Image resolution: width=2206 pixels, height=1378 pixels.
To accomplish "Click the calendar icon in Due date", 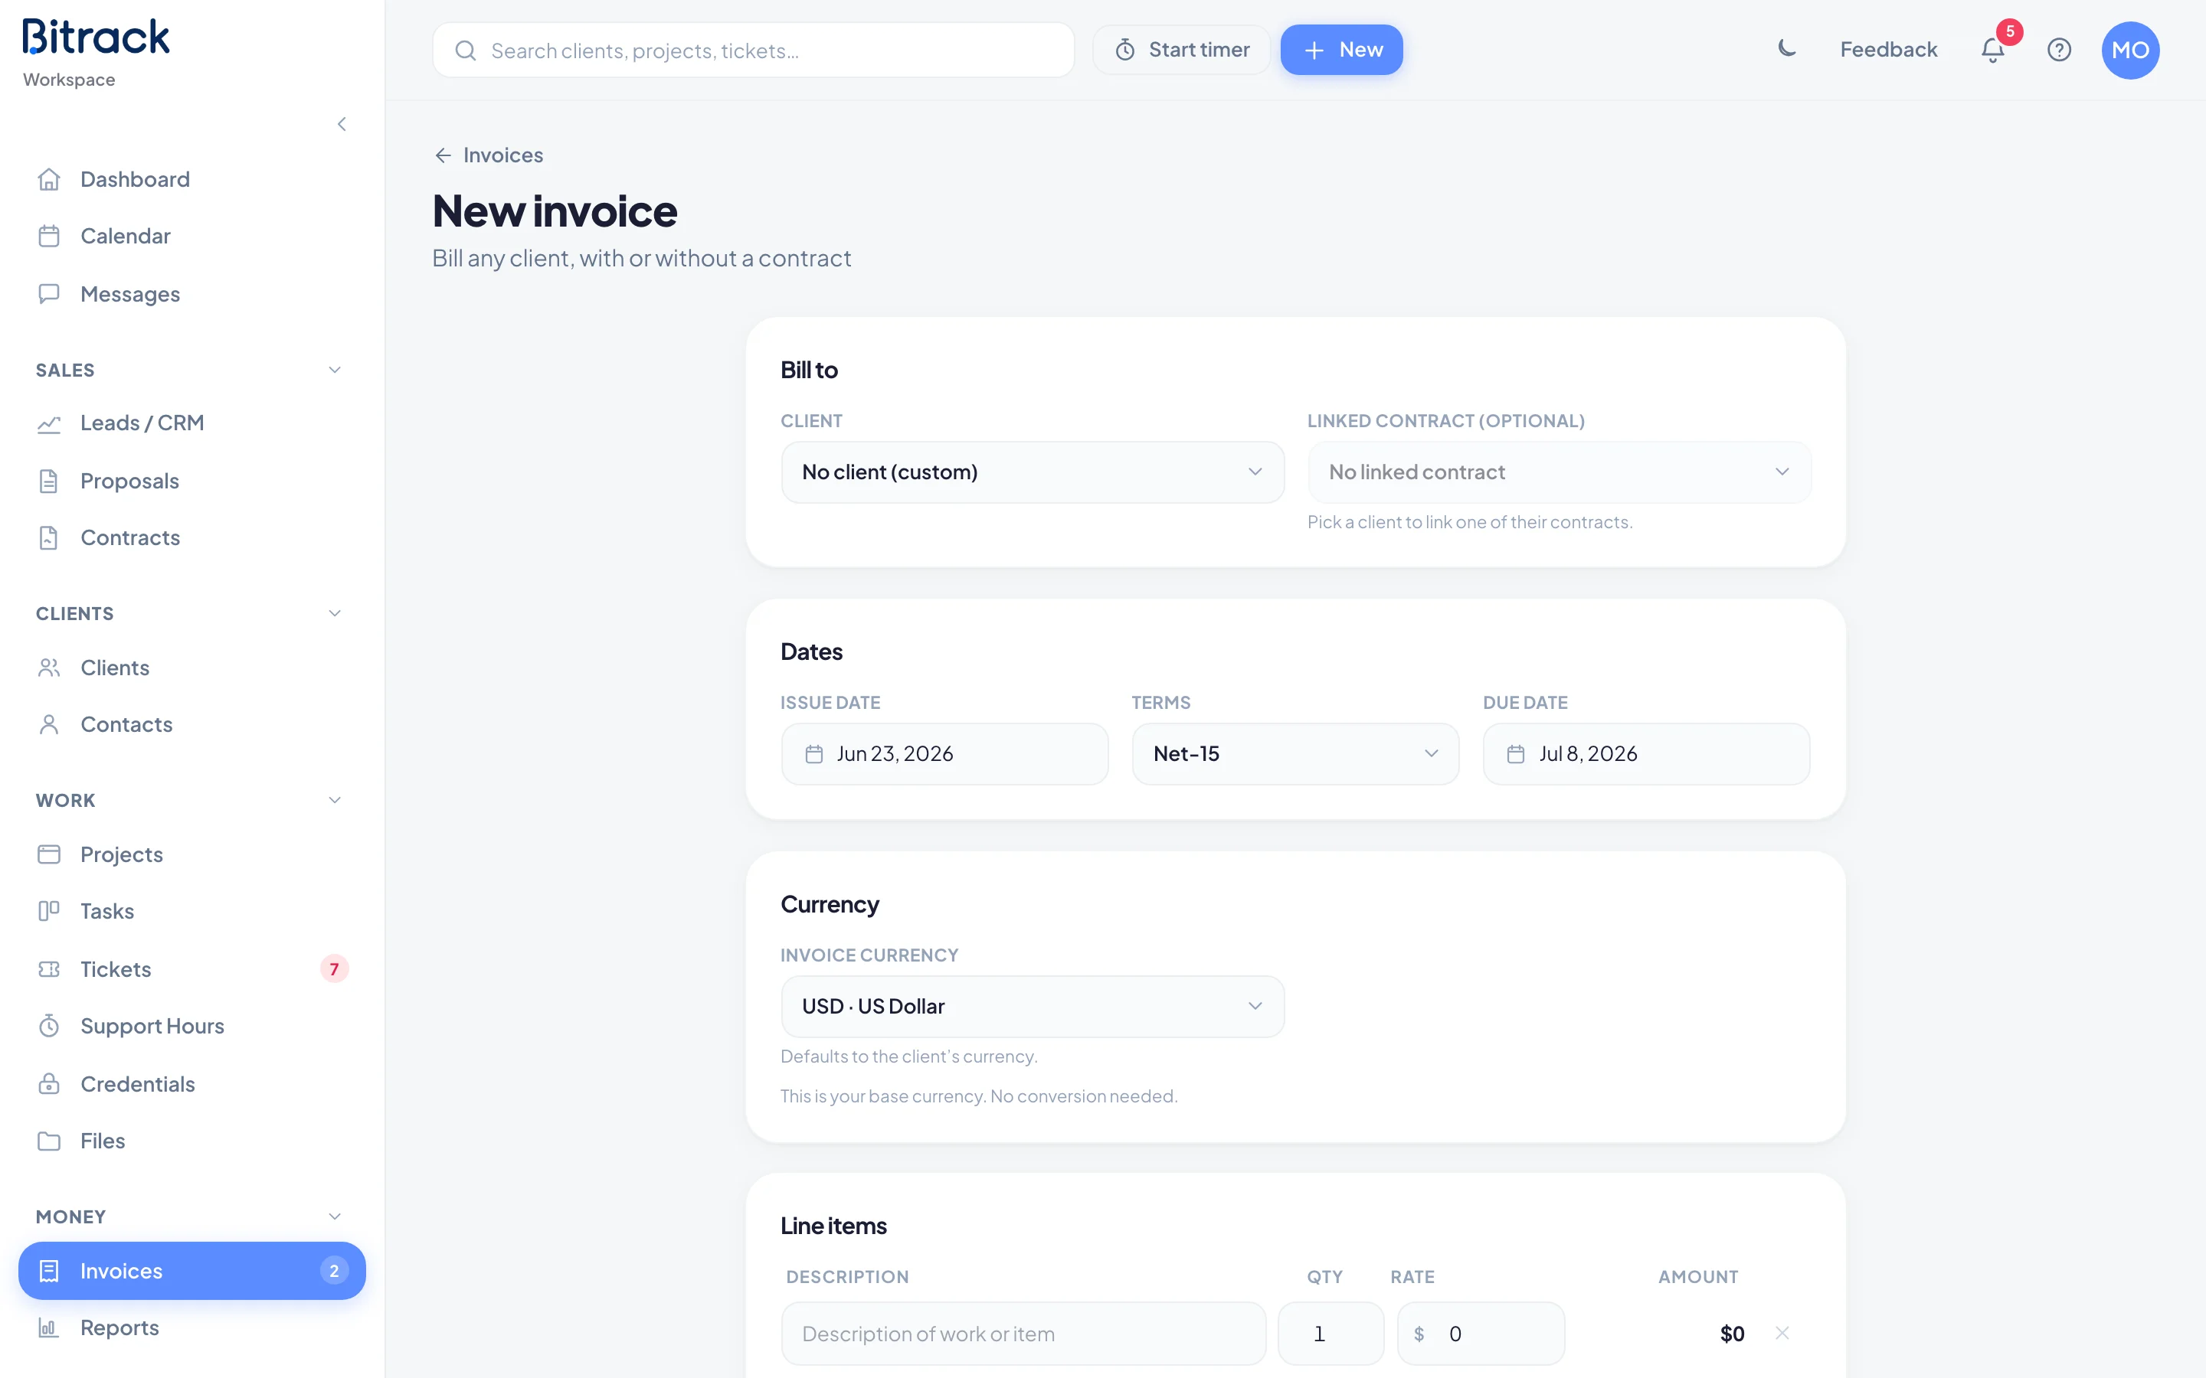I will pyautogui.click(x=1516, y=754).
